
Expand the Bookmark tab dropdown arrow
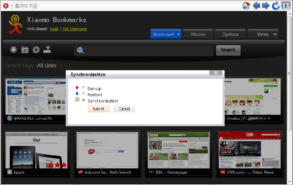click(x=178, y=34)
